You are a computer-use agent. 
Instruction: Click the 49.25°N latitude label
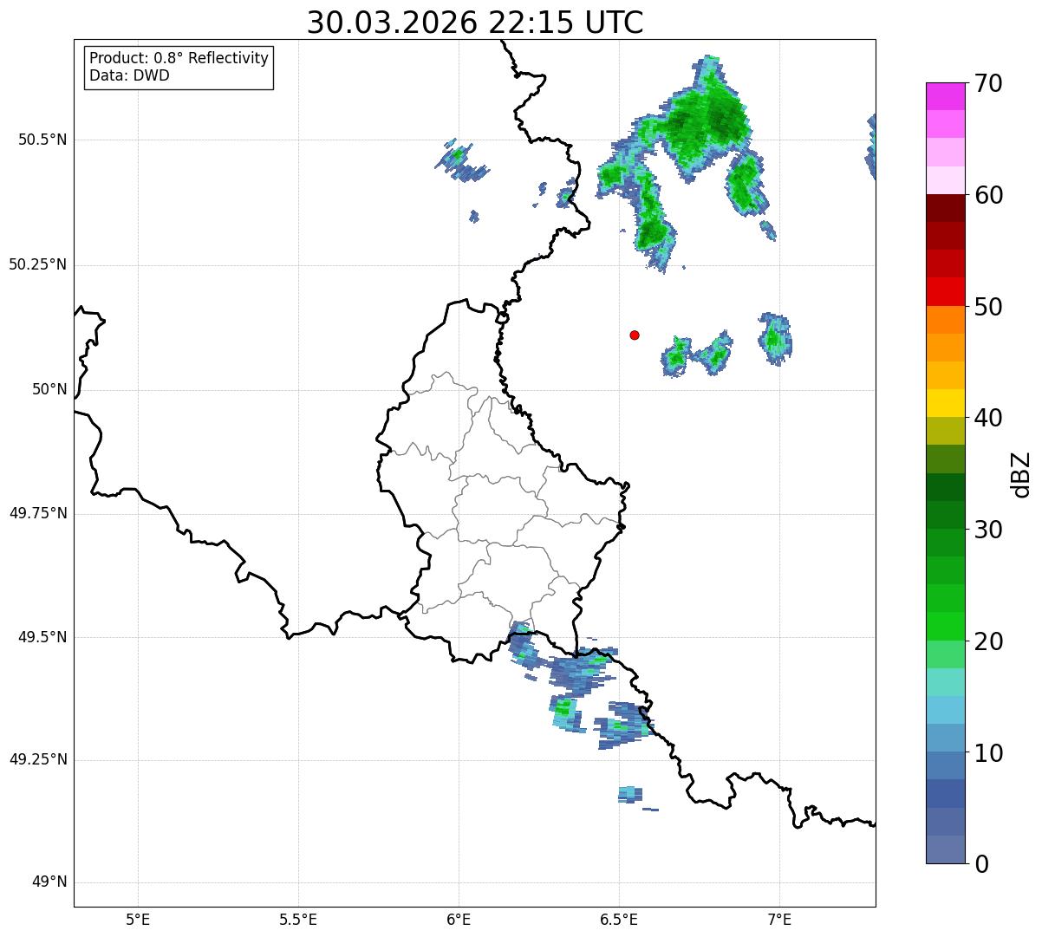[37, 760]
